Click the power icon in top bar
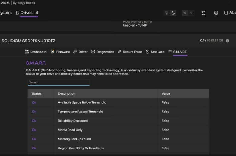Viewport: 236px width, 156px height. (216, 13)
